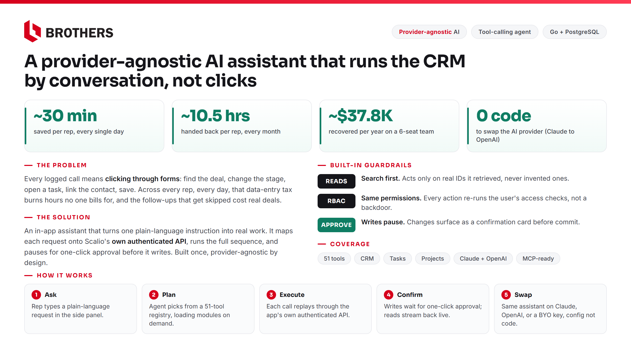Click the RBAC badge

click(336, 201)
